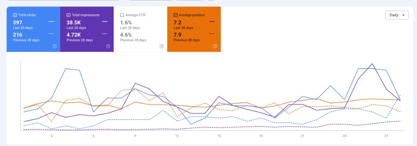Screen dimensions: 417x146
Task: Click chart x-axis label 6
Action: coord(93,136)
